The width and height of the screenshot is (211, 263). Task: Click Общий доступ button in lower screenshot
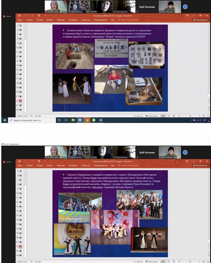point(200,165)
